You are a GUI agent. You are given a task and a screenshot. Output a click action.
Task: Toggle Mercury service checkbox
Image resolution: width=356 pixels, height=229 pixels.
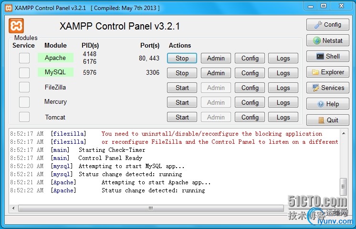(24, 102)
